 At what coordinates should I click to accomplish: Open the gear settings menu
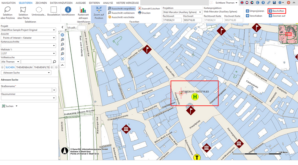tap(281, 3)
